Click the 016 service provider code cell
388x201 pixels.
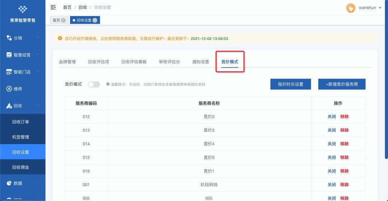tap(86, 171)
